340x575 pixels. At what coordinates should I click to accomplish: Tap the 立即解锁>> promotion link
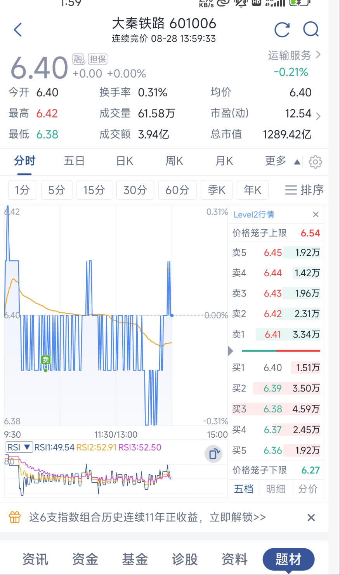(238, 517)
